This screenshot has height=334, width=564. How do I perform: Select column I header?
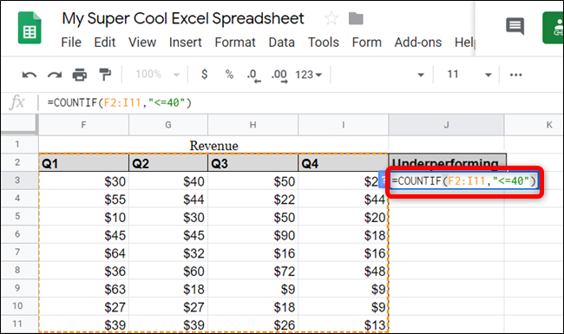(343, 125)
